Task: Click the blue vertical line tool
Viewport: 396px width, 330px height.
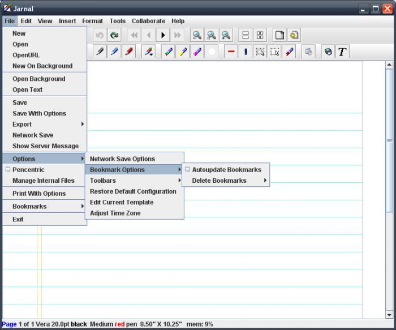Action: pos(246,52)
